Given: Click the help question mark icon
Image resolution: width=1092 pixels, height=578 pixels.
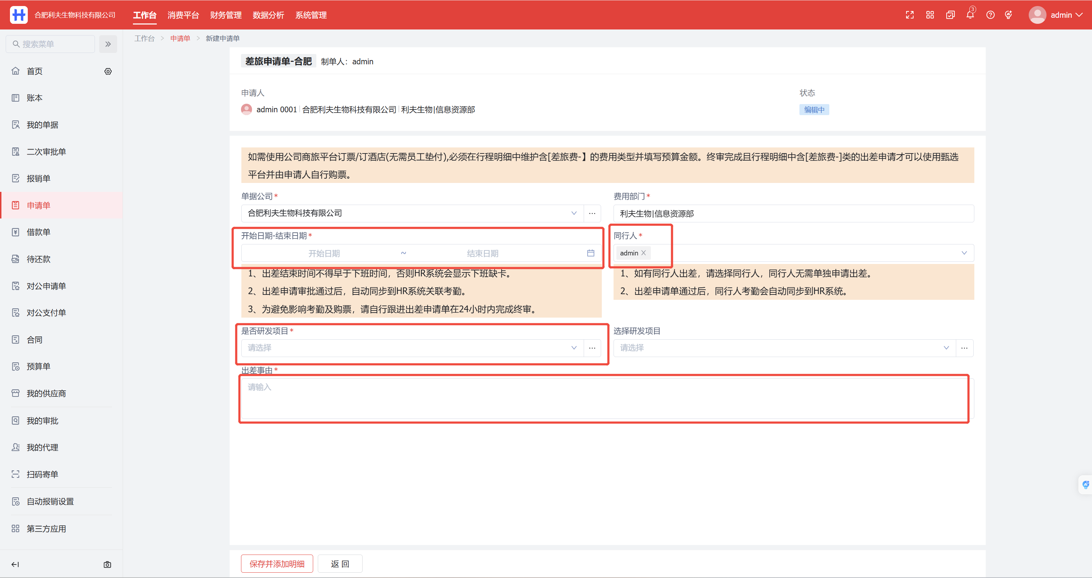Looking at the screenshot, I should click(990, 15).
